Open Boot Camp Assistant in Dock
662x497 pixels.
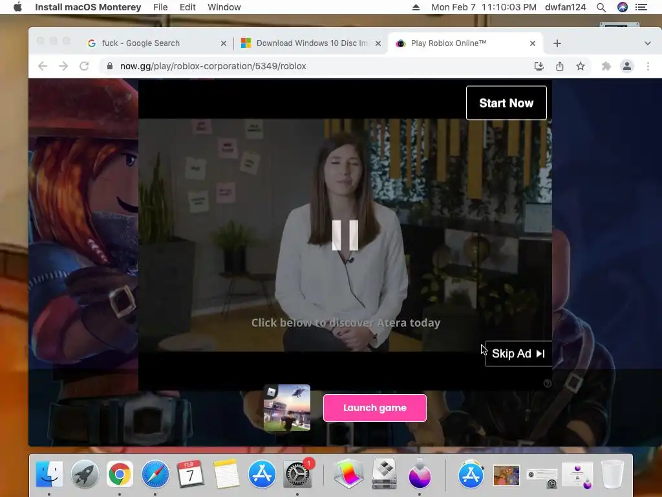[384, 474]
